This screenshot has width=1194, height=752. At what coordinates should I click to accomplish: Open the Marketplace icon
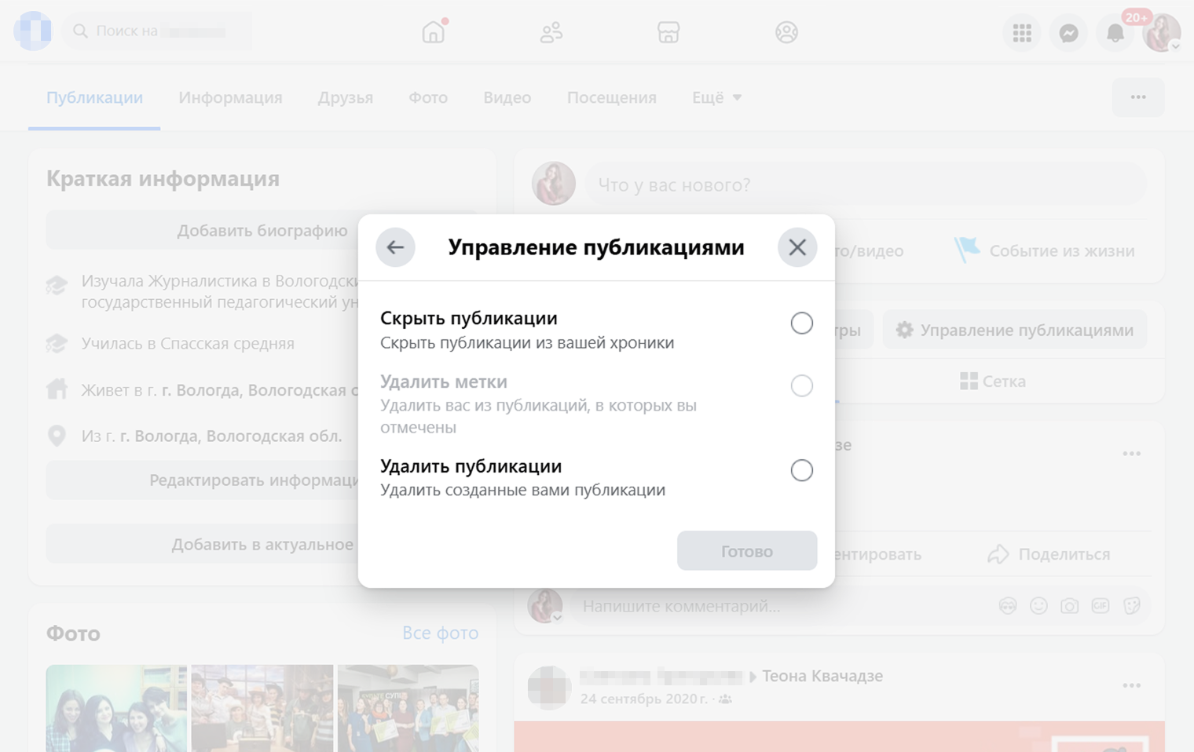tap(668, 32)
